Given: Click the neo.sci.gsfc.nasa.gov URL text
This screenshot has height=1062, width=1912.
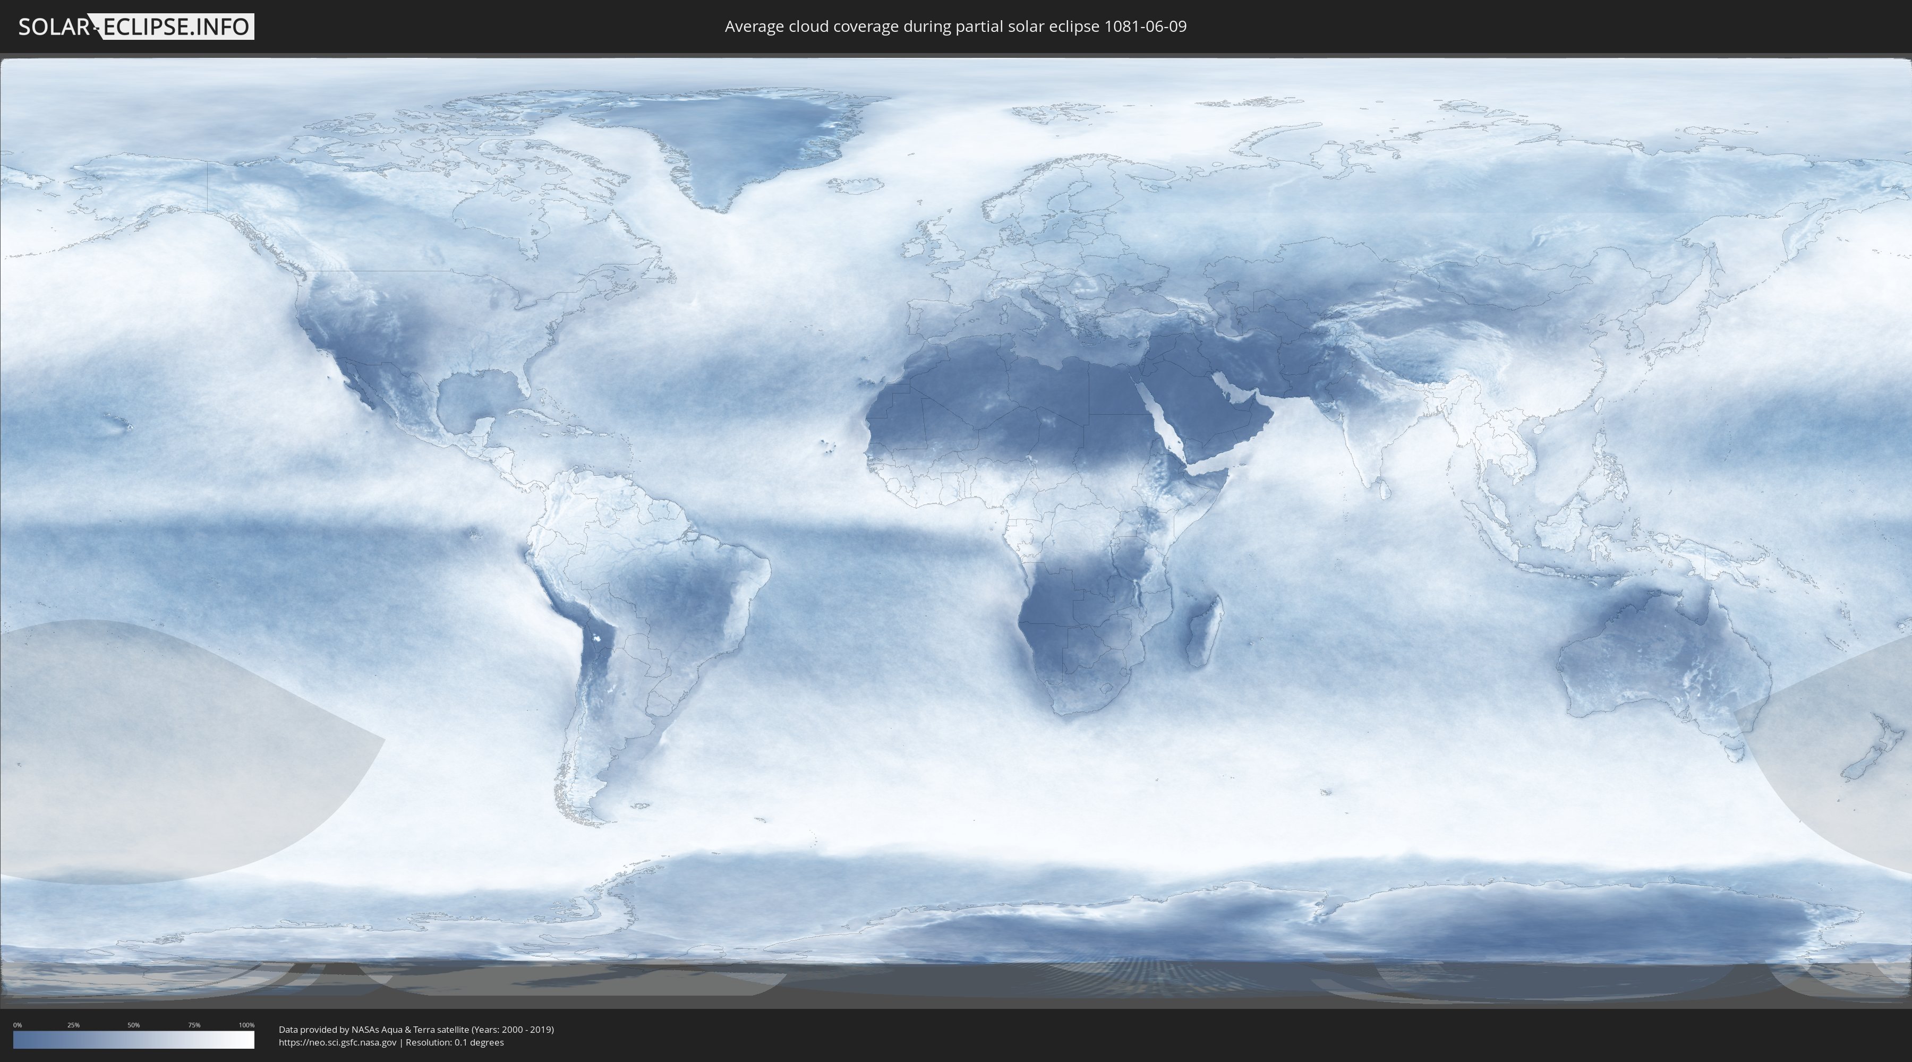Looking at the screenshot, I should [x=338, y=1042].
